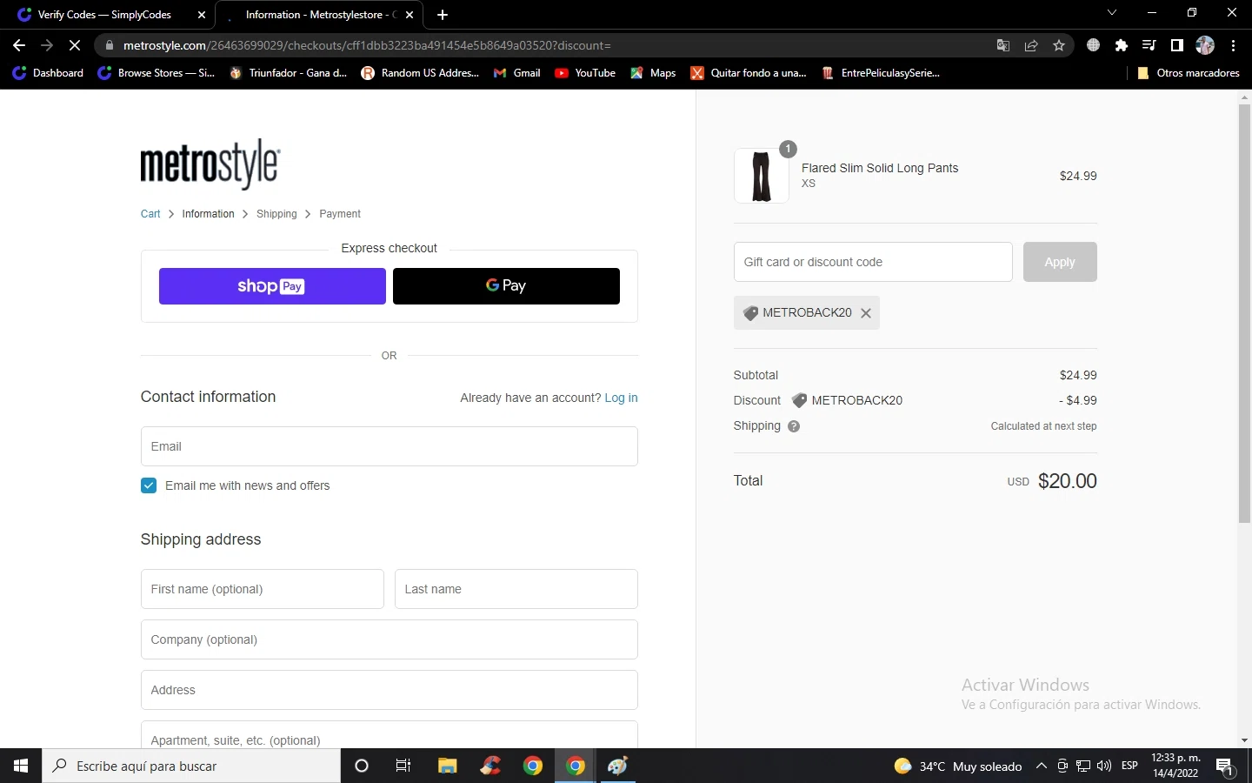The height and width of the screenshot is (783, 1252).
Task: Open the Maps bookmark
Action: (653, 73)
